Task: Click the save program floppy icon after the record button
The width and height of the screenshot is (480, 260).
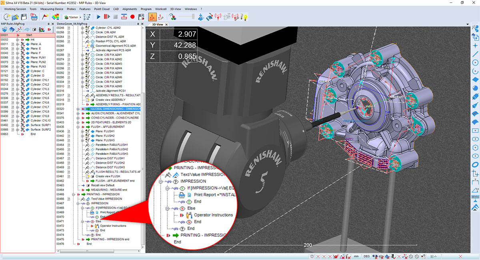Action: [x=141, y=17]
